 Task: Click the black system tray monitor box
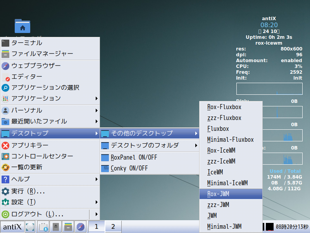(x=269, y=227)
